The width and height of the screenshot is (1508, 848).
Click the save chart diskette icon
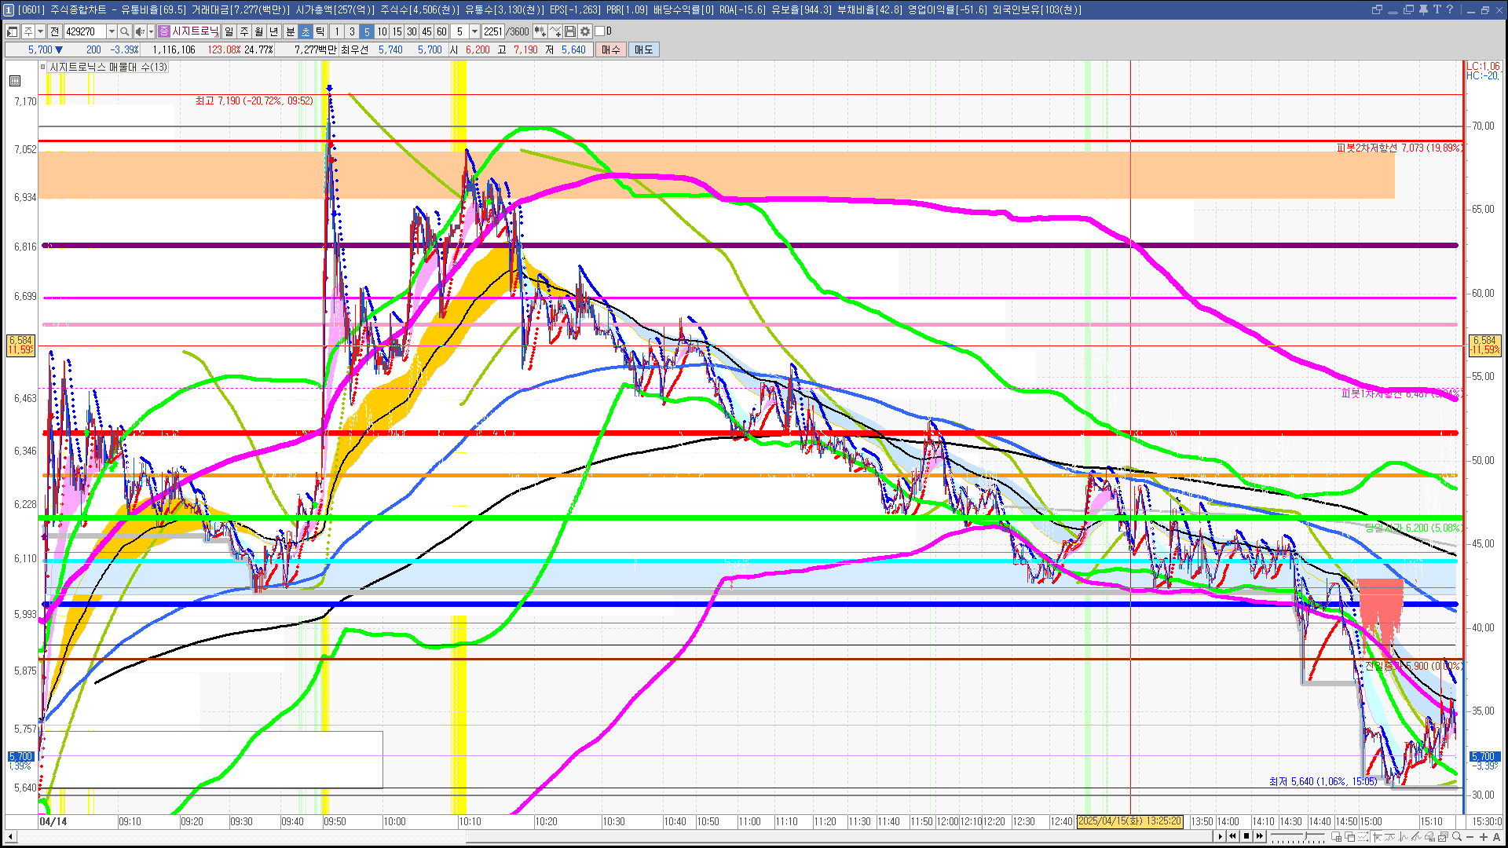pos(570,31)
